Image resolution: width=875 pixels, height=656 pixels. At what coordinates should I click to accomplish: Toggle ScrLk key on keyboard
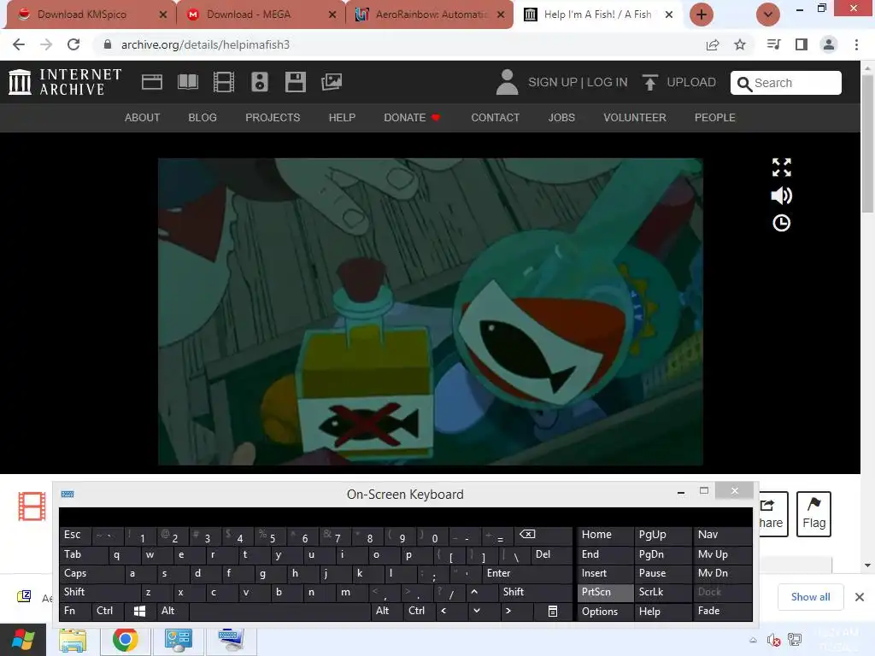662,592
